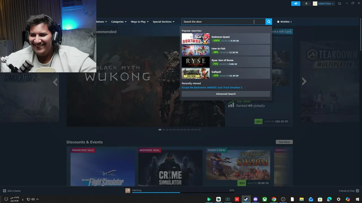The width and height of the screenshot is (362, 203).
Task: Click the 28.66 SR deal price
Action: point(263,183)
